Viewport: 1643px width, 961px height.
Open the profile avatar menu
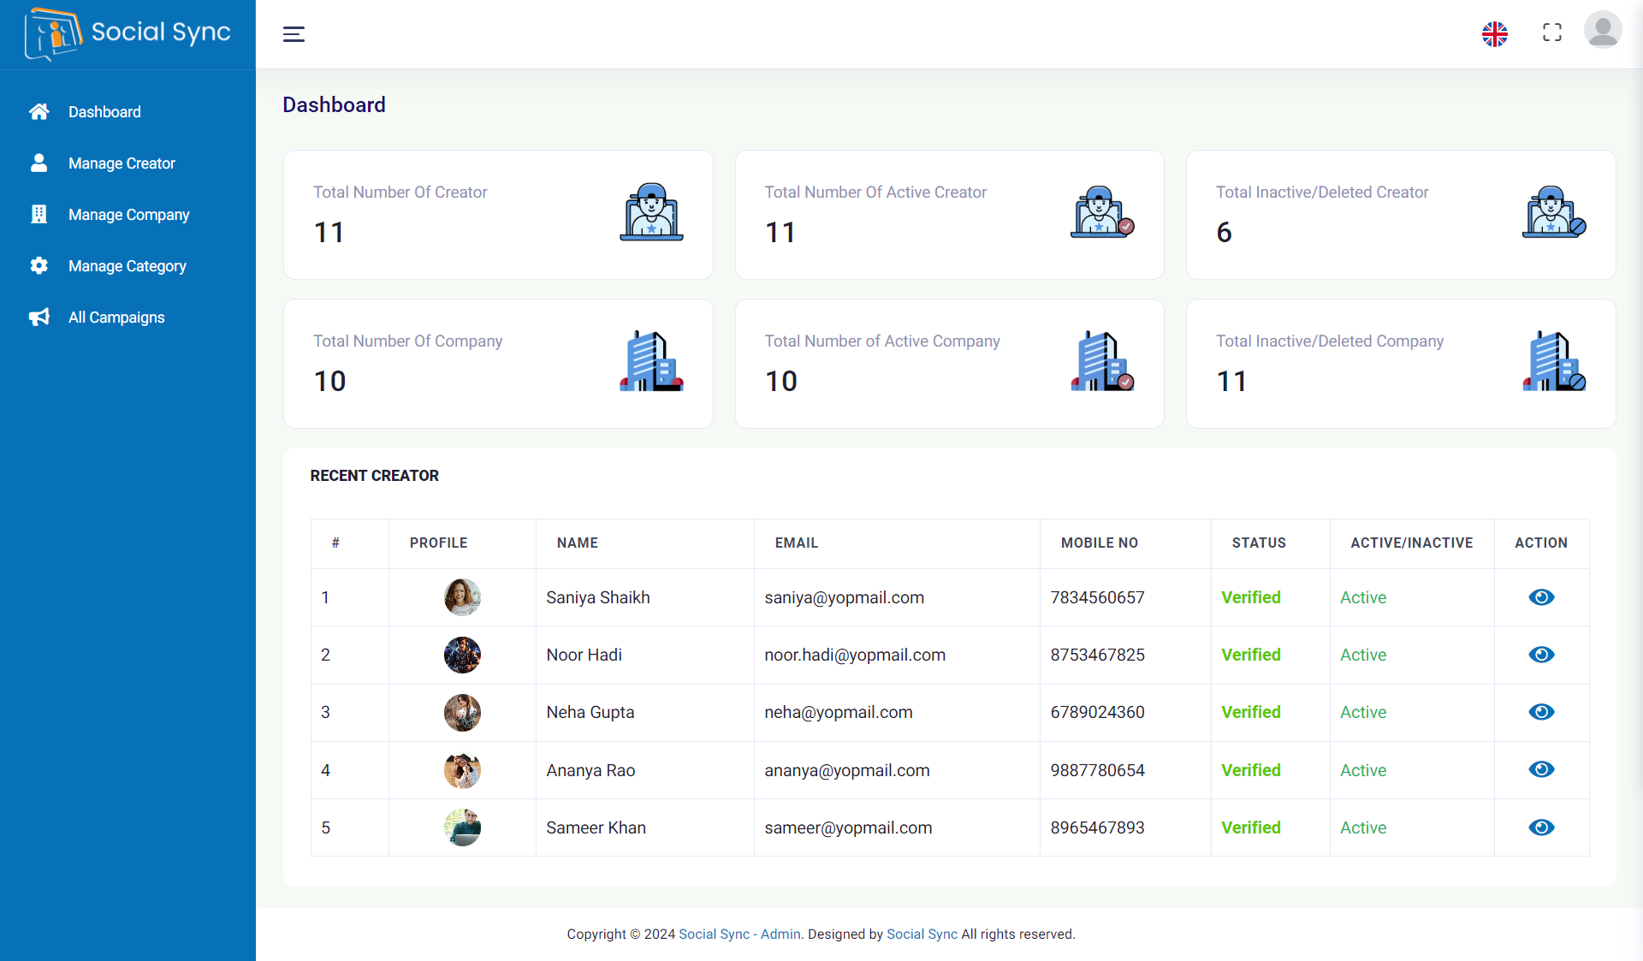pos(1603,30)
